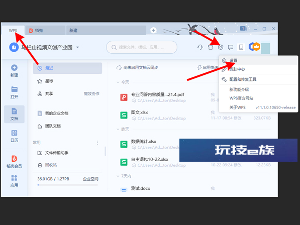Click the search files input box
The image size is (300, 225).
(x=142, y=47)
